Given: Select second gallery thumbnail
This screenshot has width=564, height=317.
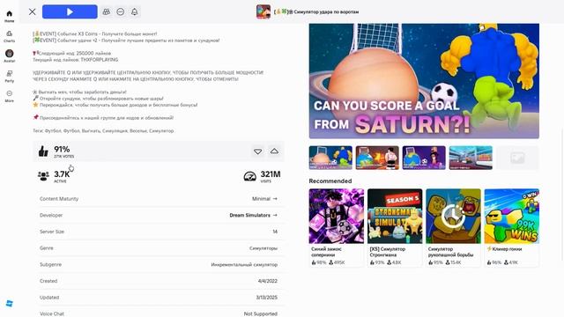Looking at the screenshot, I should (x=377, y=158).
